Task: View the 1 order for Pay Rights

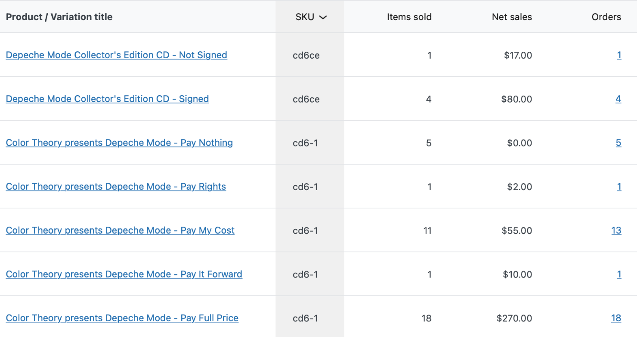Action: coord(619,187)
